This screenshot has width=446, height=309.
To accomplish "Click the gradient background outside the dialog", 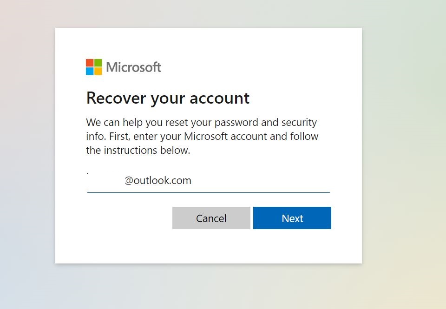I will (x=404, y=154).
